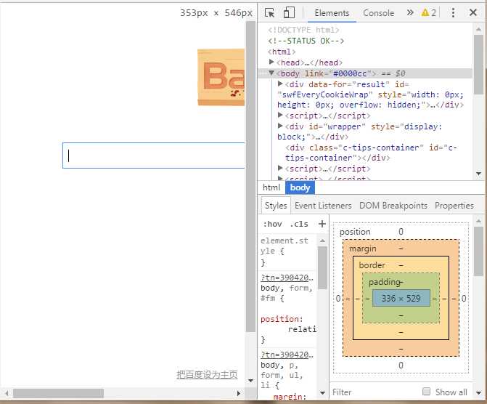Image resolution: width=487 pixels, height=404 pixels.
Task: Select the STATUS OK comment line
Action: (306, 41)
